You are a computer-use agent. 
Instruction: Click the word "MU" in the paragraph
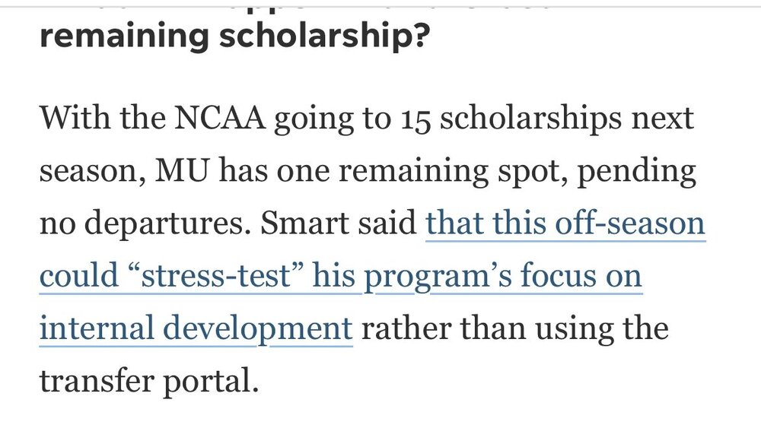tap(184, 173)
